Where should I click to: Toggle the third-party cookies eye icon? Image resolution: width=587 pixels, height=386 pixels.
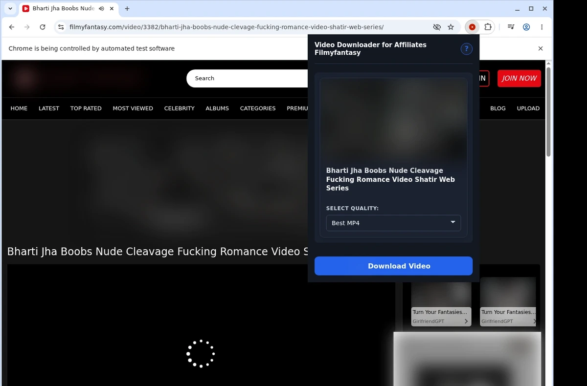(x=437, y=27)
